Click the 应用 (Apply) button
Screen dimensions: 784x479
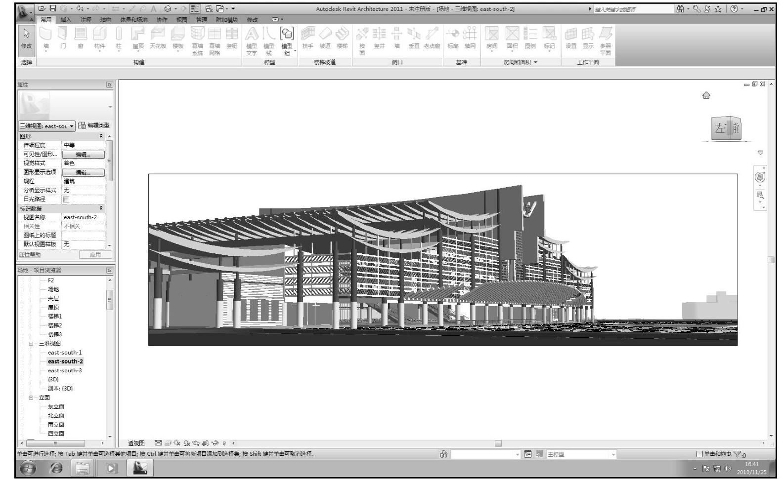95,255
